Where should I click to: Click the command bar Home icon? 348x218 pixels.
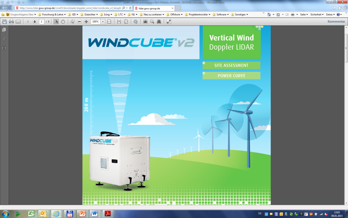coord(269,14)
